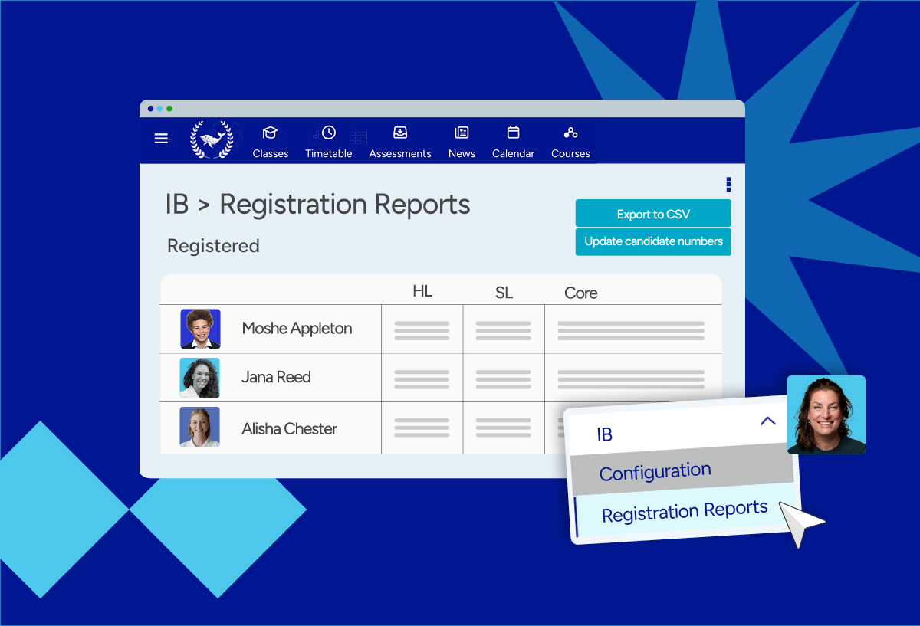Collapse the IB section chevron
The width and height of the screenshot is (920, 626).
767,421
